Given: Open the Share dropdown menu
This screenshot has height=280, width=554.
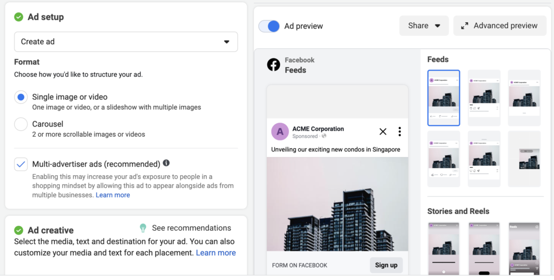Looking at the screenshot, I should pyautogui.click(x=424, y=26).
